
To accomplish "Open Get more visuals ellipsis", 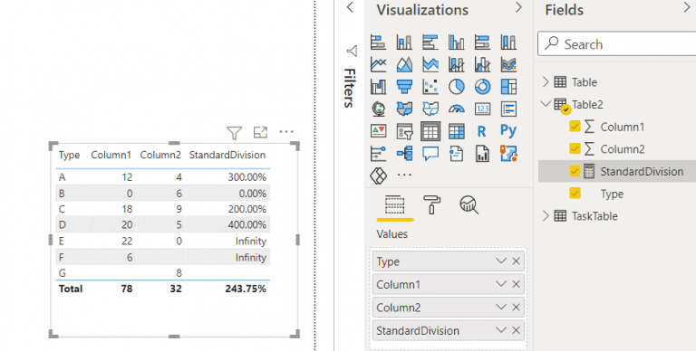I will 404,175.
